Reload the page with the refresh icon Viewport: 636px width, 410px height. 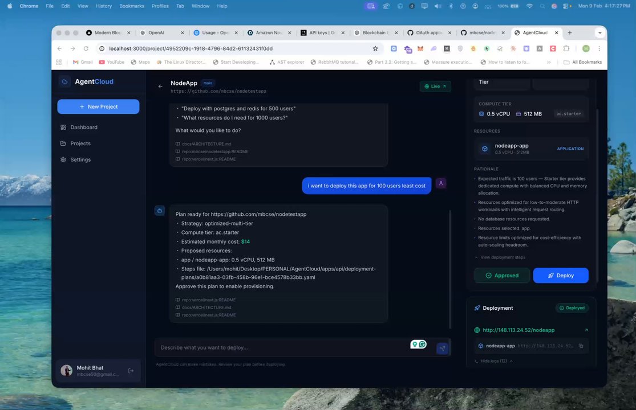click(x=86, y=48)
